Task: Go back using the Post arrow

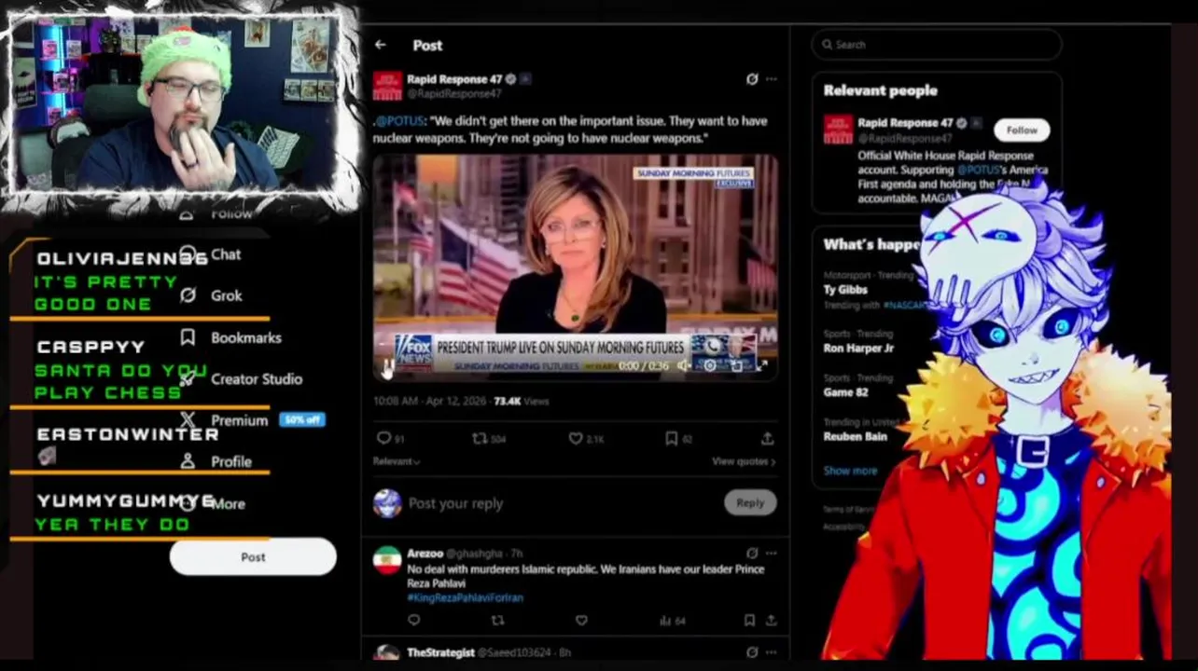Action: [x=381, y=45]
